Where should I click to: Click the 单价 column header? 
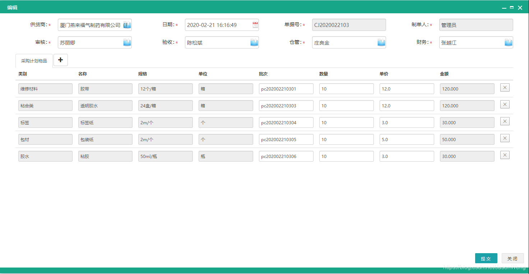[384, 74]
